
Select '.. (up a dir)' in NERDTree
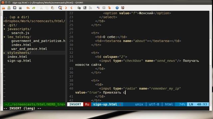click(16, 17)
